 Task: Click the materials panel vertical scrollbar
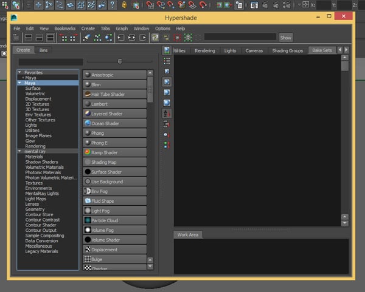tap(344, 66)
